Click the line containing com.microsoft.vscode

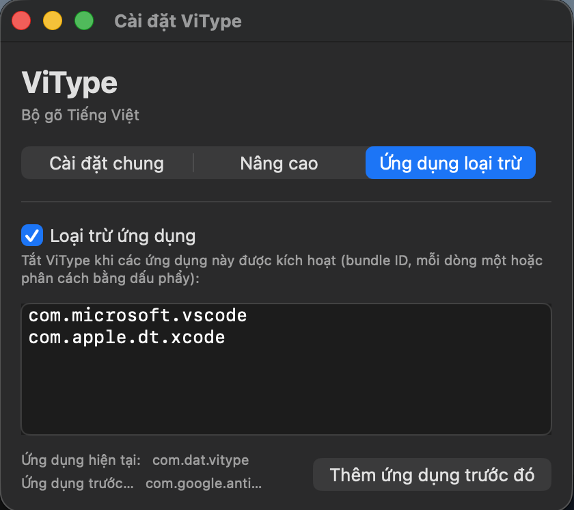(x=137, y=315)
